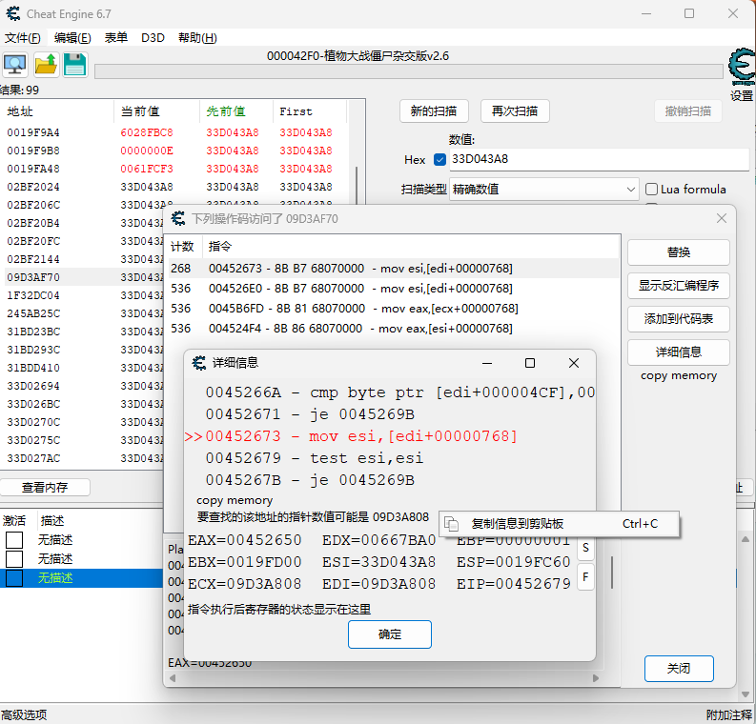This screenshot has width=756, height=724.
Task: Click the scan progress bar
Action: (x=408, y=71)
